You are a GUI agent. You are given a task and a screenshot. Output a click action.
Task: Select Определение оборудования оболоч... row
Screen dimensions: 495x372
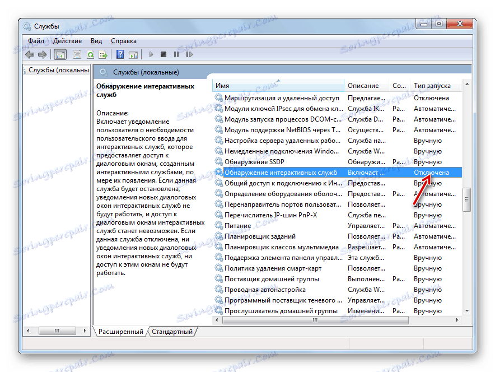point(337,194)
